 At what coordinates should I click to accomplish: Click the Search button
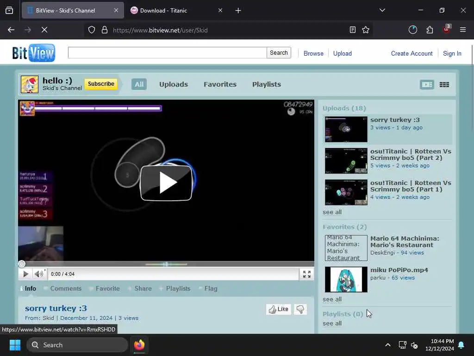click(x=279, y=53)
